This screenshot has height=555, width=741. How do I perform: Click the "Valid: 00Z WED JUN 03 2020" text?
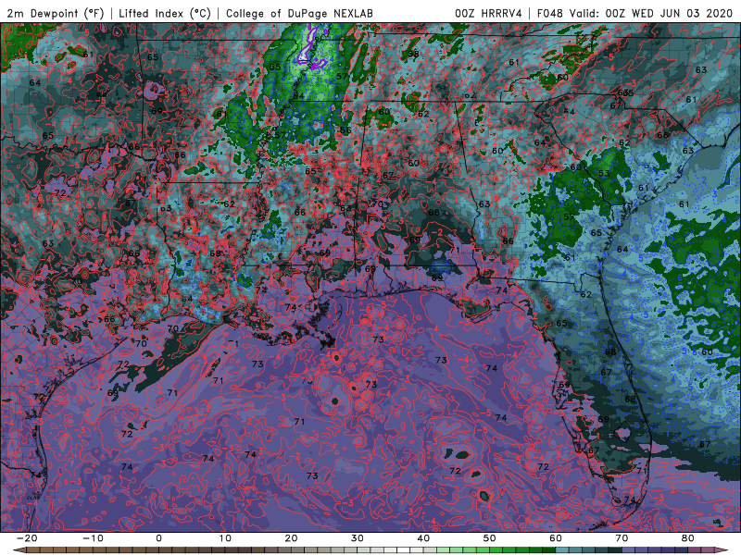coord(651,13)
